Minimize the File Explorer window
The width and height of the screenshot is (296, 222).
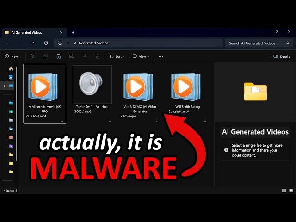pos(264,31)
